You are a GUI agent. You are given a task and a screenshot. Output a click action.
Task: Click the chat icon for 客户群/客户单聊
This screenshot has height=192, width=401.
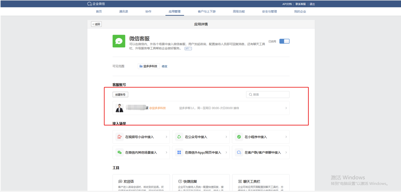click(x=239, y=152)
